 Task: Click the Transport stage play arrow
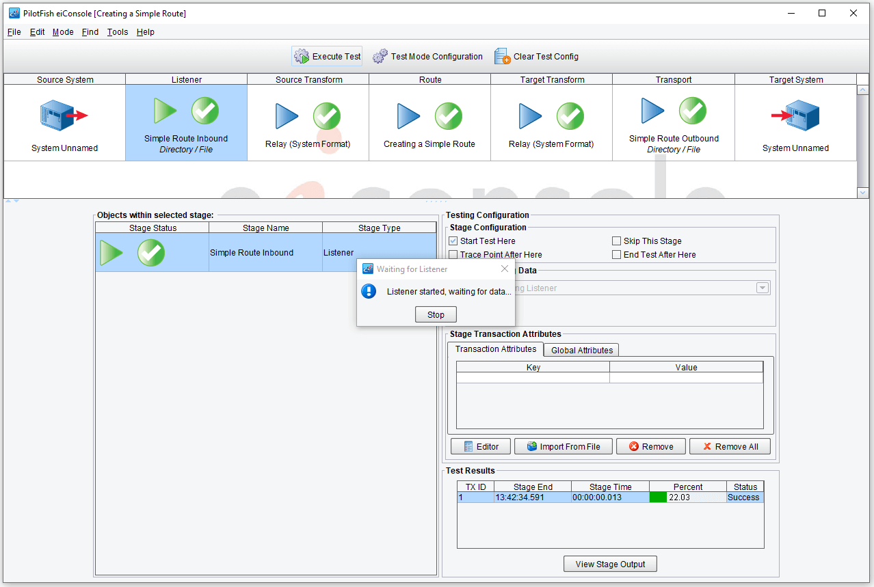point(653,110)
